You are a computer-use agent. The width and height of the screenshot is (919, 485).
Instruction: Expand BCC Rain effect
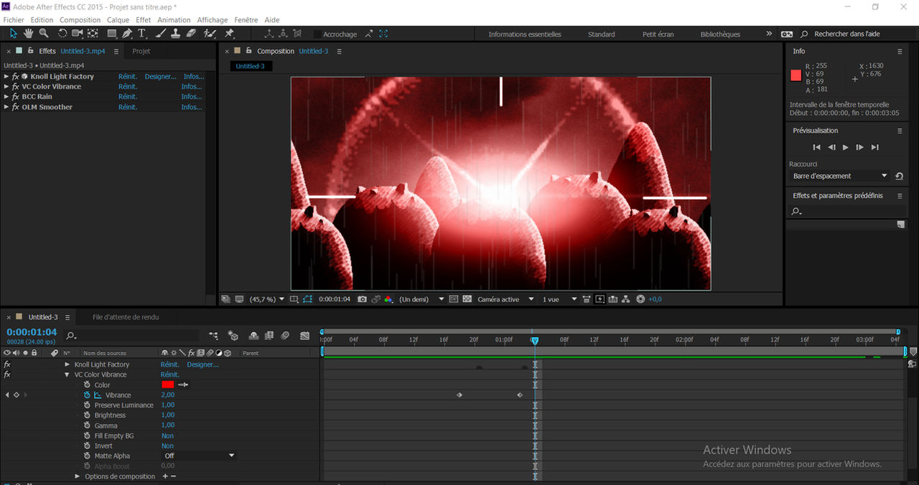(6, 96)
